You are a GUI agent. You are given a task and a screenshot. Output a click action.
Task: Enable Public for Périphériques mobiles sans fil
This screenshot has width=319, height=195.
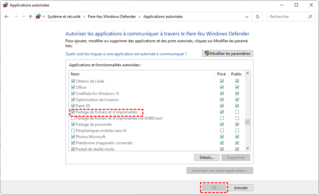click(237, 131)
